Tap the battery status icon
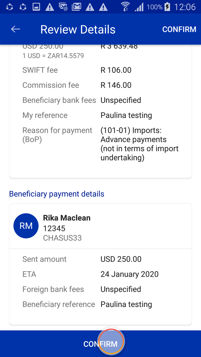201x357 pixels. click(167, 7)
